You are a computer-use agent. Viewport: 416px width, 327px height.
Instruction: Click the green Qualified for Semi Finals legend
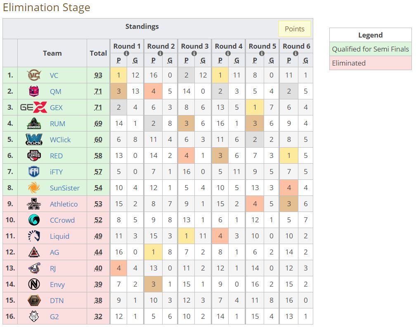click(x=370, y=49)
